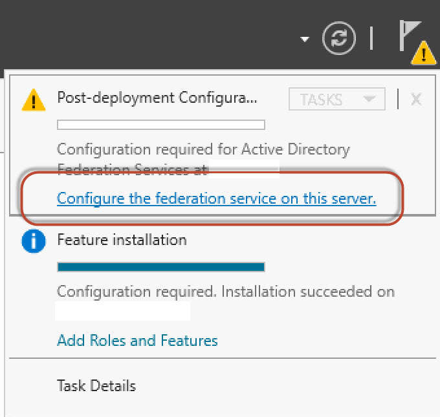Click "Configuration required for Active Directory" text
Viewport: 440px width, 417px height.
coord(203,149)
